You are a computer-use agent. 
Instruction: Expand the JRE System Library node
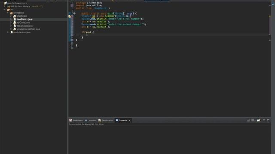click(5, 6)
